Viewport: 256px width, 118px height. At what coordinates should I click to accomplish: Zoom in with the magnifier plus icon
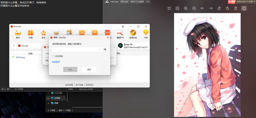click(186, 8)
